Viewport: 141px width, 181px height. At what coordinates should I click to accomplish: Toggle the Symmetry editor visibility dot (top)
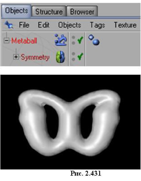(x=73, y=54)
